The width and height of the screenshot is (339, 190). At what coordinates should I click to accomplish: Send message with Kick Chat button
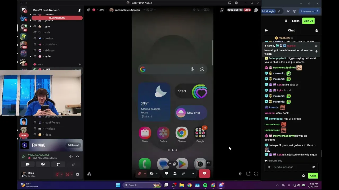tap(313, 176)
